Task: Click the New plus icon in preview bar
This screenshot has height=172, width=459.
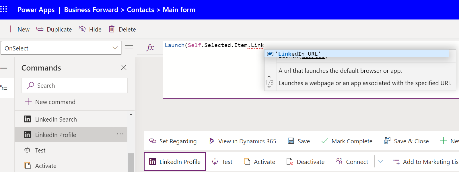Action: (x=444, y=141)
